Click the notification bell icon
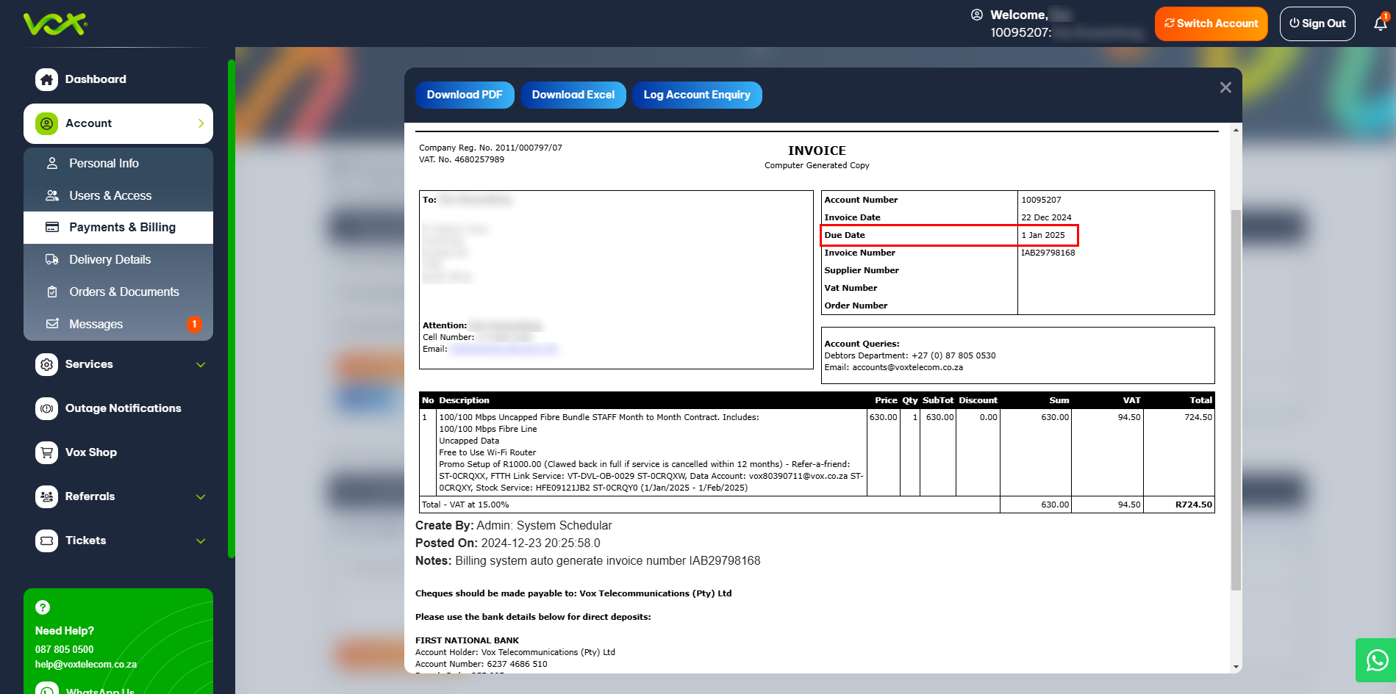Image resolution: width=1396 pixels, height=694 pixels. (1380, 24)
